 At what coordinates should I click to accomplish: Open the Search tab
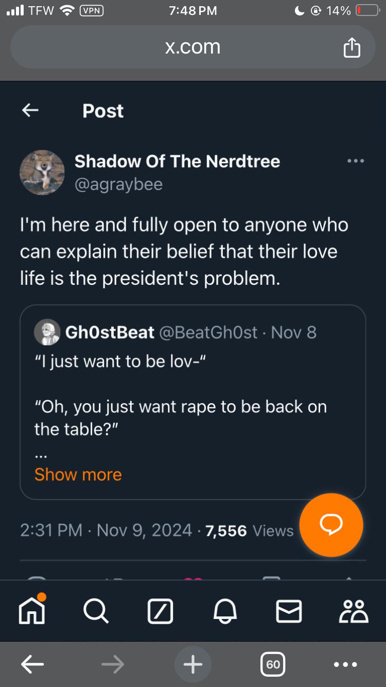pyautogui.click(x=96, y=612)
